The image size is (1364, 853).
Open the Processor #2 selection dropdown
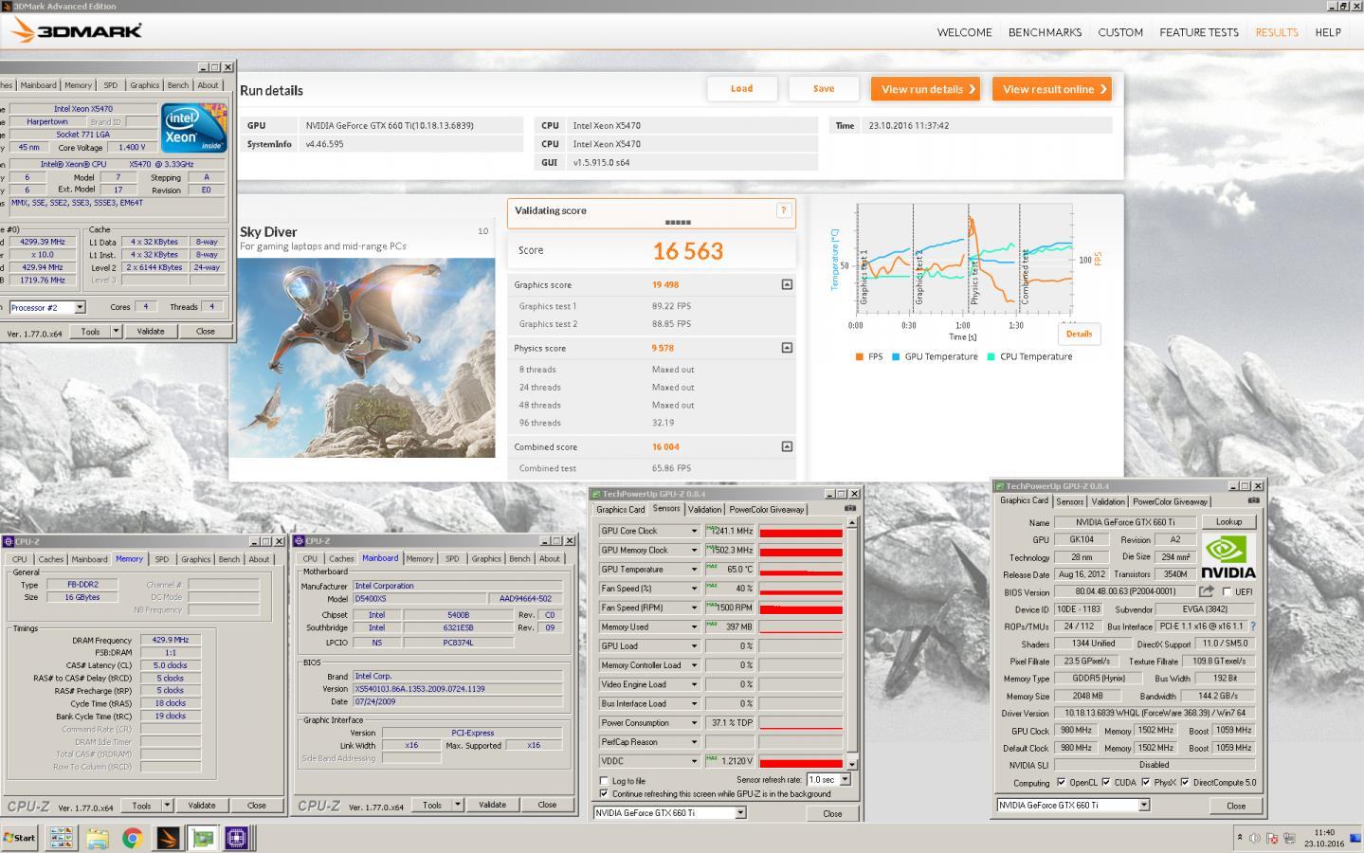pos(80,307)
